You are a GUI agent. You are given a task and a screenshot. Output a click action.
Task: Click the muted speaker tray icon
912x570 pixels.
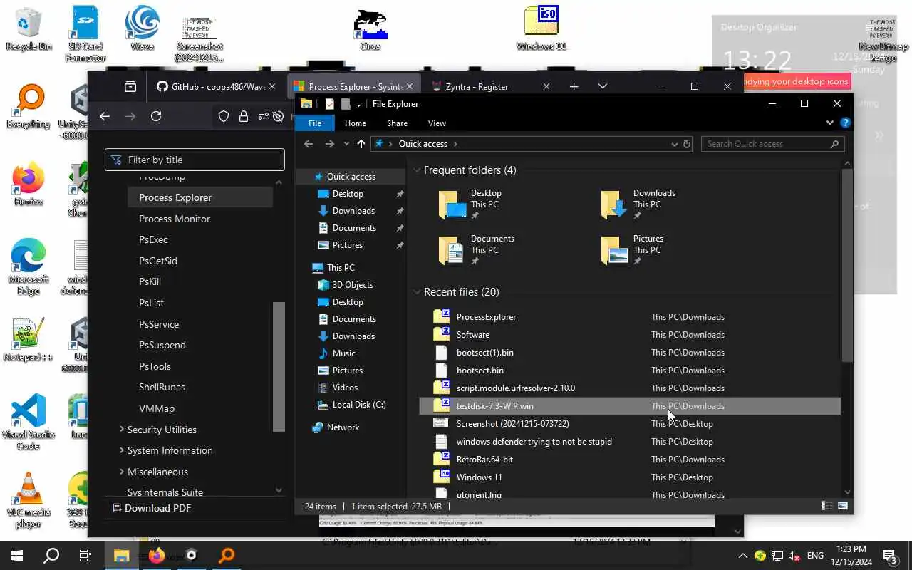[x=794, y=556]
